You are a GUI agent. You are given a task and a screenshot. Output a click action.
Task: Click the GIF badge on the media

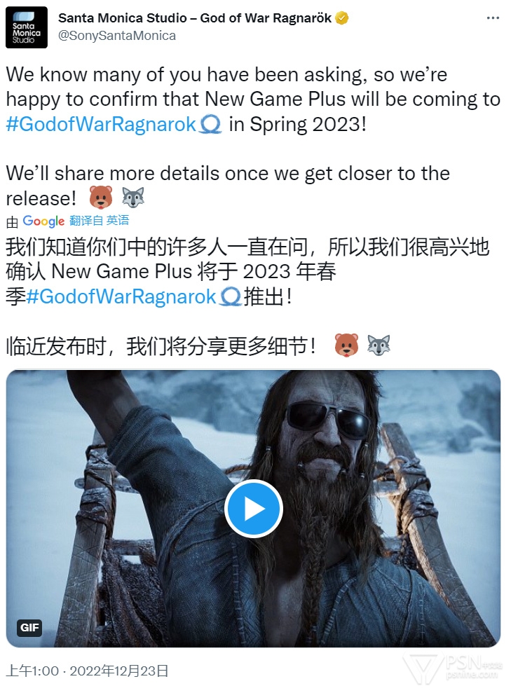[29, 628]
